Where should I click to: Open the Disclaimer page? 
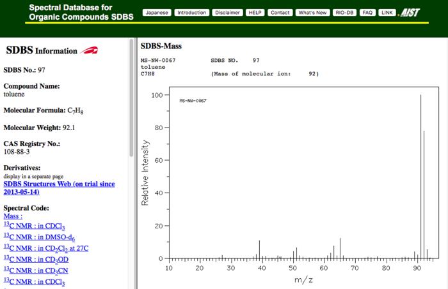click(x=227, y=12)
